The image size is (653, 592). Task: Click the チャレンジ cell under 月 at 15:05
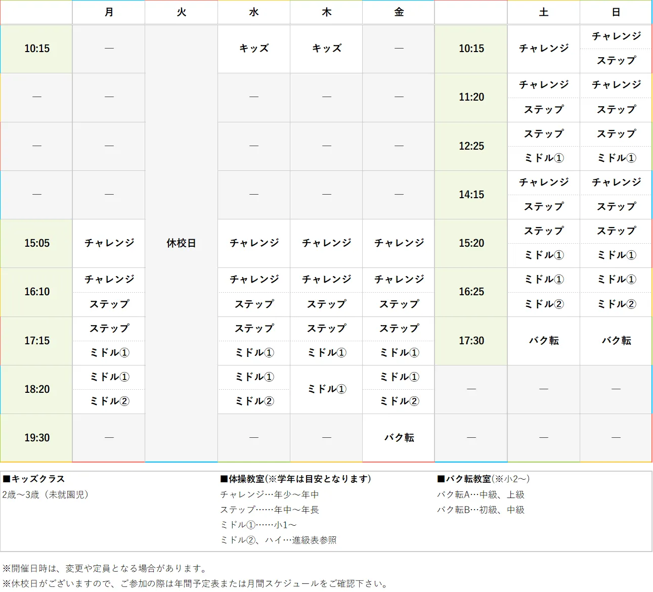tap(109, 243)
